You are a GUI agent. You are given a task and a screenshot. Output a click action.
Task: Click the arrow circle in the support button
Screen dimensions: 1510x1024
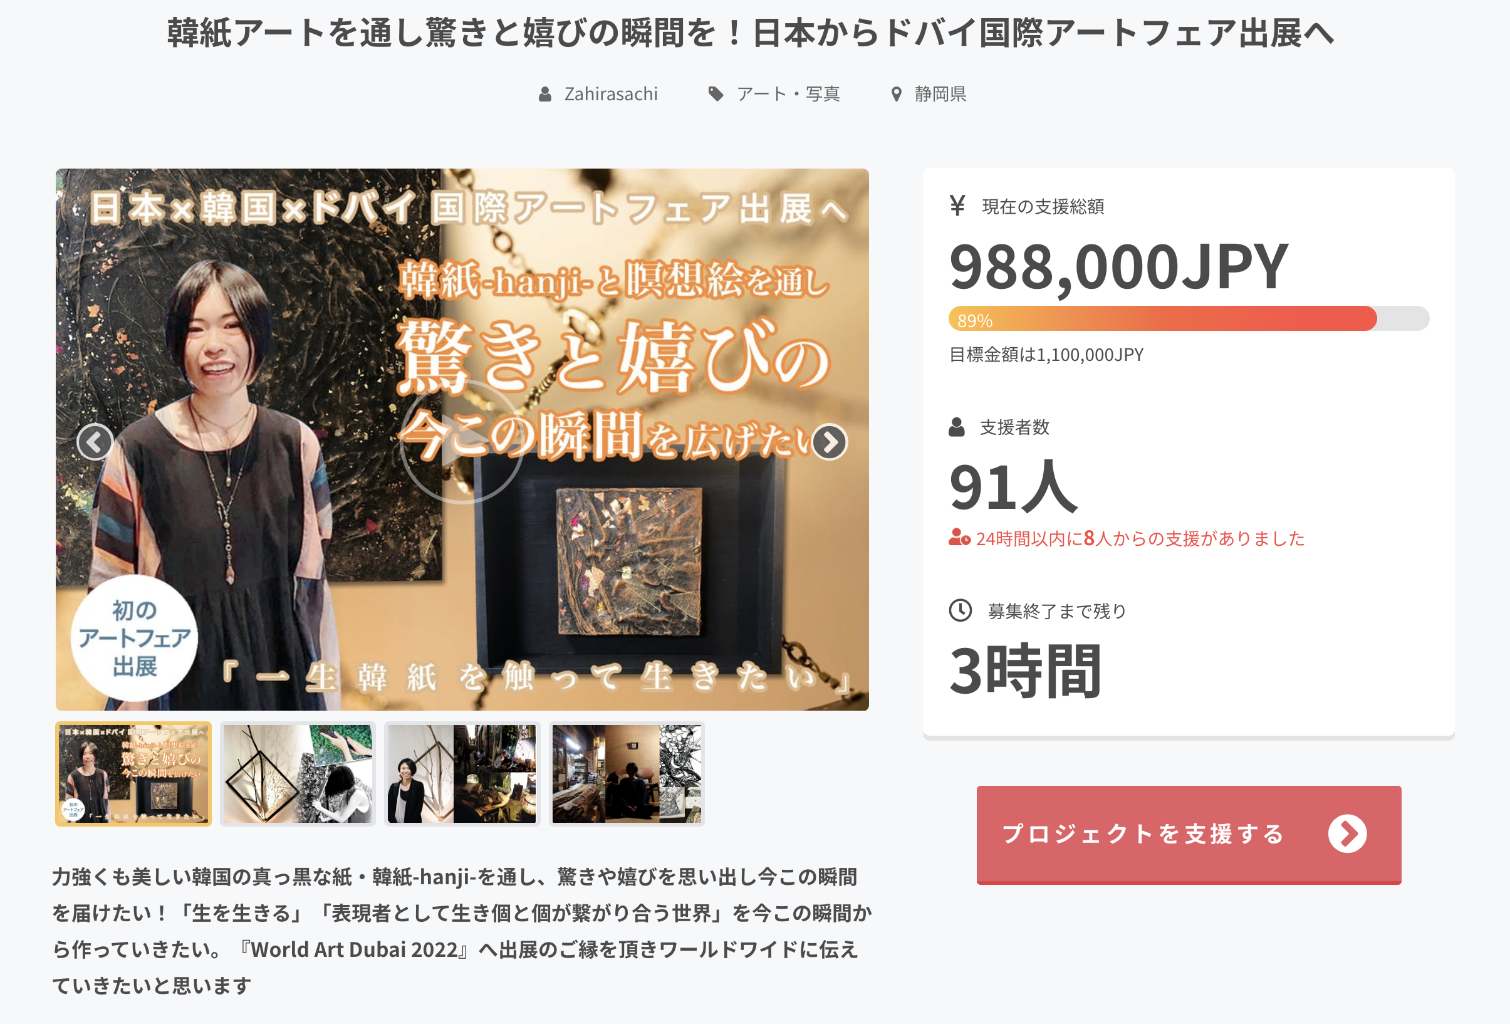click(1347, 833)
